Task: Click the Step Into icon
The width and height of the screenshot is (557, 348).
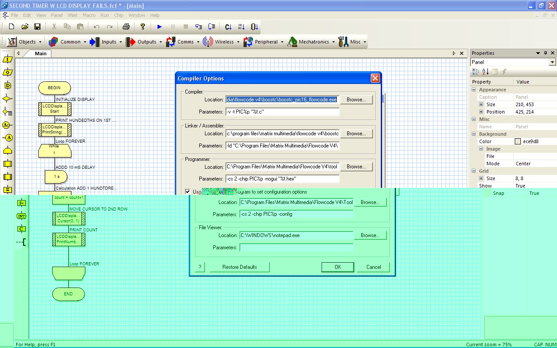Action: (199, 27)
